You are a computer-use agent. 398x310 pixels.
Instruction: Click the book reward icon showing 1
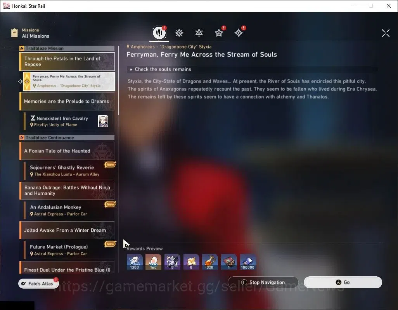(229, 262)
